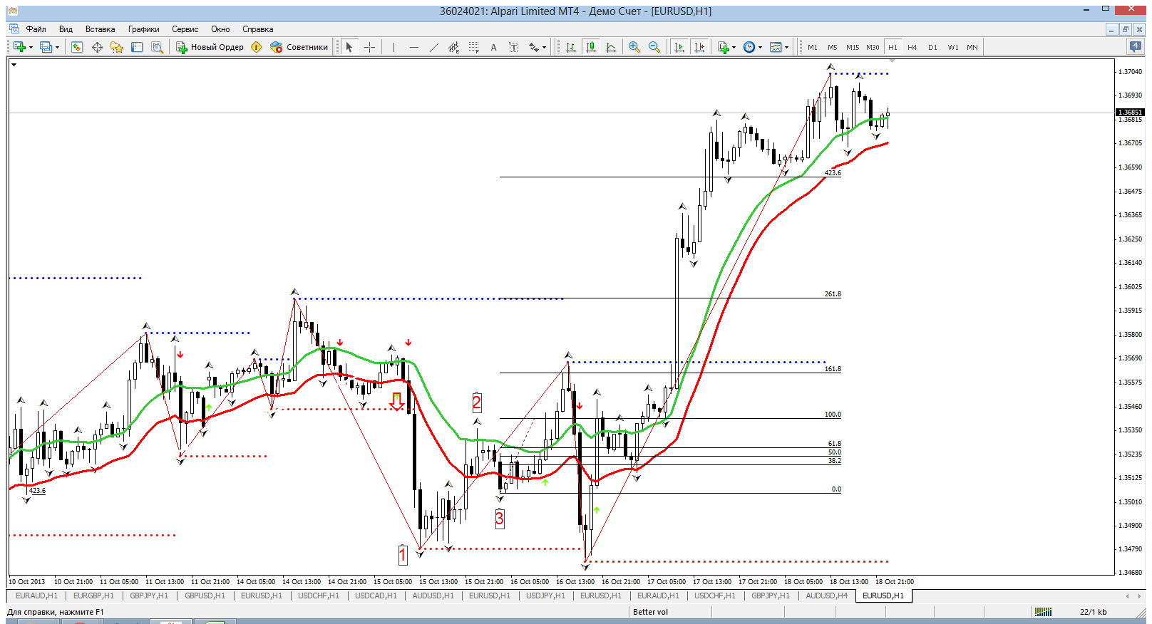Viewport: 1152px width, 624px height.
Task: Switch chart to Bar Chart mode
Action: pyautogui.click(x=571, y=47)
